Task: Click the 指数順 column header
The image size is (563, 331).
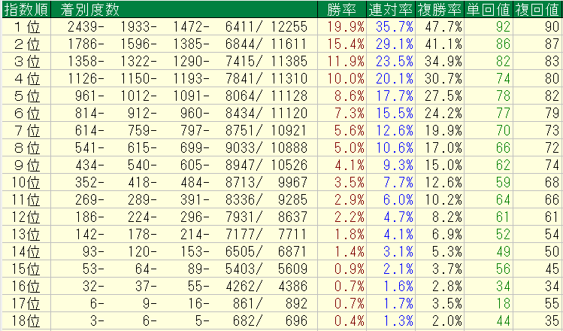Action: (26, 10)
